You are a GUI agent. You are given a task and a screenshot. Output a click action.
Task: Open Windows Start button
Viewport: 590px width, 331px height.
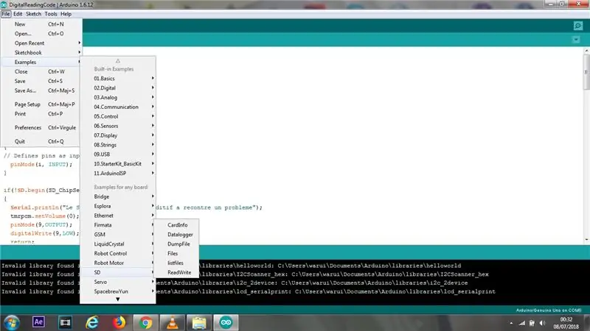12,322
